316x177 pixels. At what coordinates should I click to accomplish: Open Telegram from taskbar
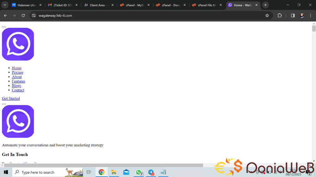coord(151,172)
